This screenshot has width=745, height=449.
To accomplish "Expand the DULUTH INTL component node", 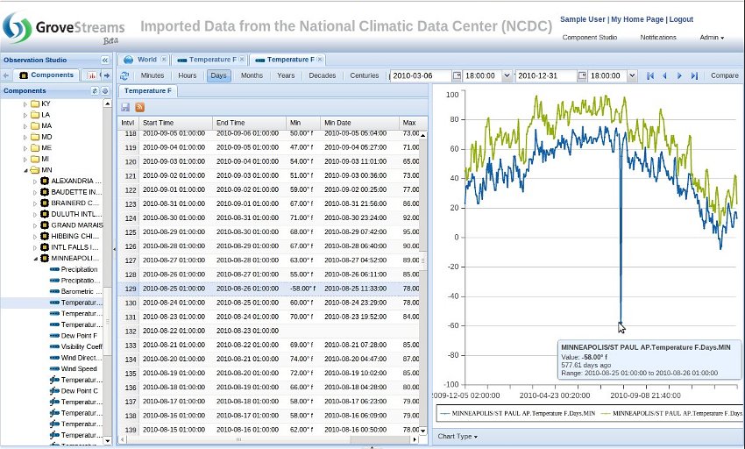I will tap(35, 214).
